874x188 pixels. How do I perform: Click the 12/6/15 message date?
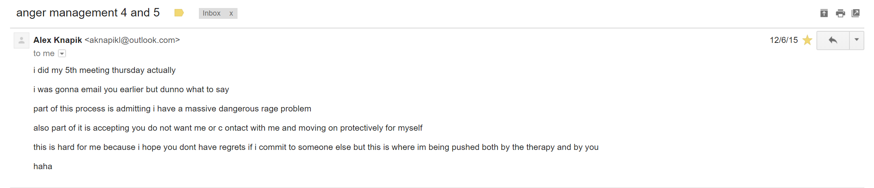point(784,40)
